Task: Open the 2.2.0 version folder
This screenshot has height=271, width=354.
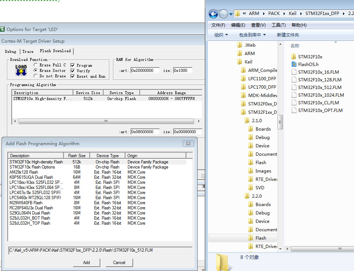Action: click(253, 196)
